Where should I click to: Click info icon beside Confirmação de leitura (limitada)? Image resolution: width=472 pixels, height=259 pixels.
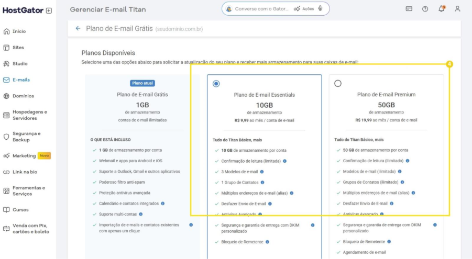click(x=284, y=161)
